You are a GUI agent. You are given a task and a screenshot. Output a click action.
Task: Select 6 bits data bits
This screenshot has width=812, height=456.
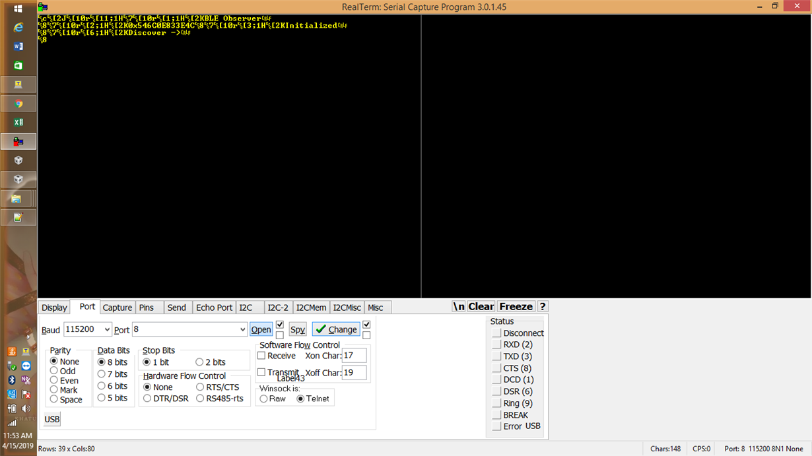112,386
